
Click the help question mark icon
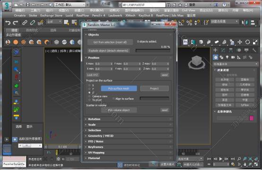(224, 5)
